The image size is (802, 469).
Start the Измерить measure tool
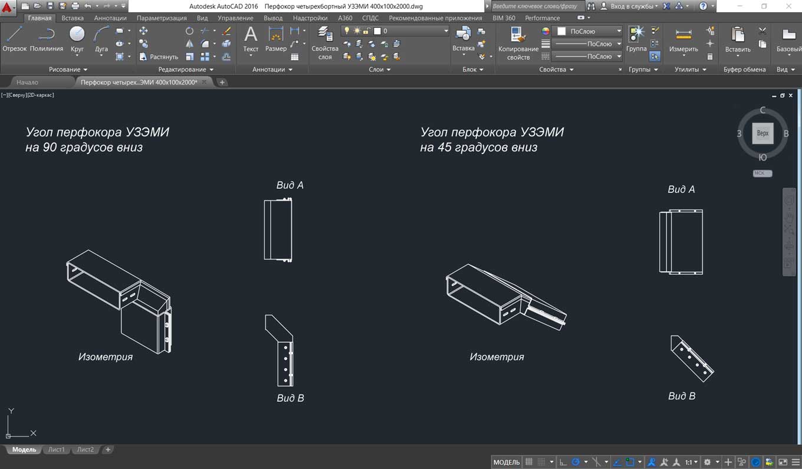[683, 39]
